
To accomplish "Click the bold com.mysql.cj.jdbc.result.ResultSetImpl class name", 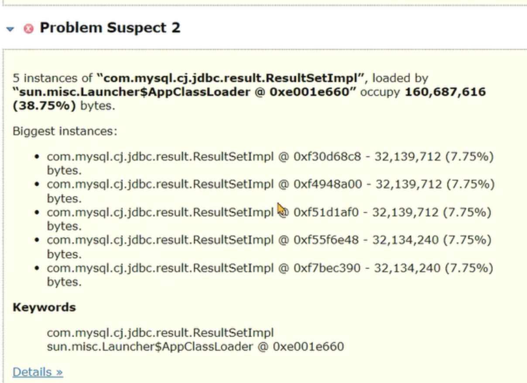I will coord(231,79).
